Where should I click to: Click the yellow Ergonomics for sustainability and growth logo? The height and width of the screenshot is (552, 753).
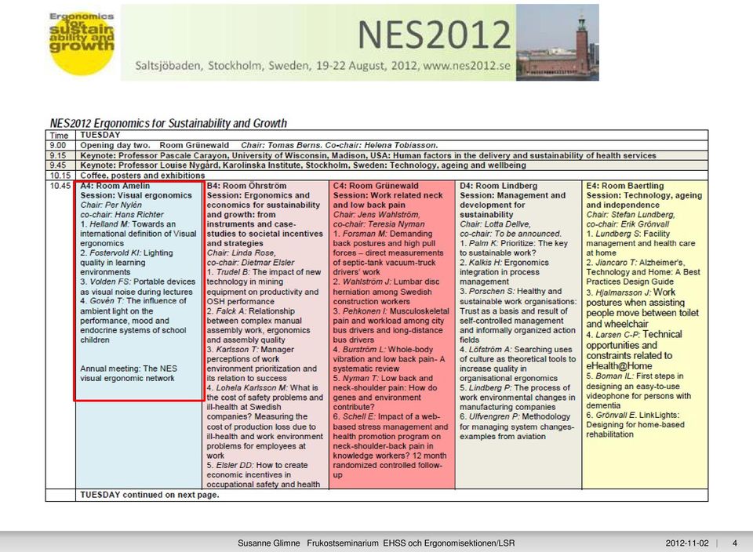click(82, 43)
